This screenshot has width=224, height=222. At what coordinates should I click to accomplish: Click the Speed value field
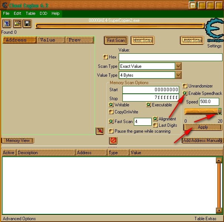209,102
